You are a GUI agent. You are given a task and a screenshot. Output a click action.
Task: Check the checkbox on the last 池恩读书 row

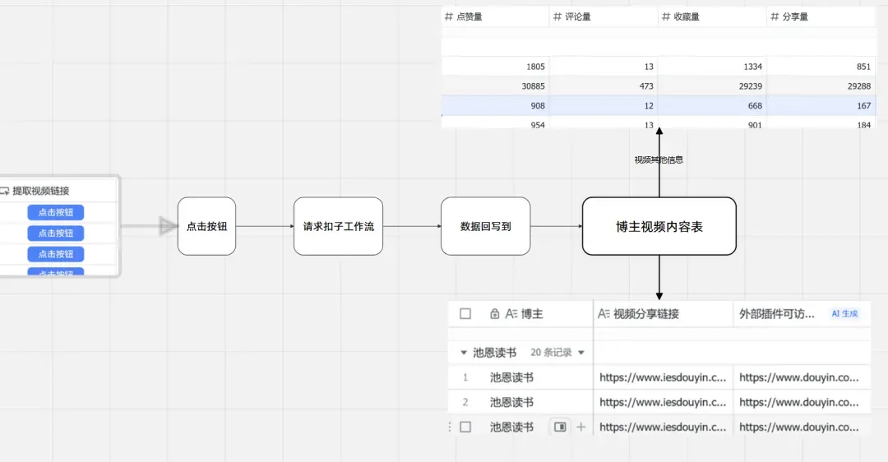[465, 427]
